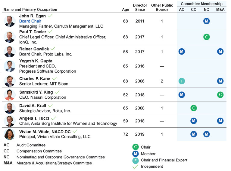This screenshot has height=171, width=231.
Task: Click the Other Public Boards column header
Action: click(162, 7)
